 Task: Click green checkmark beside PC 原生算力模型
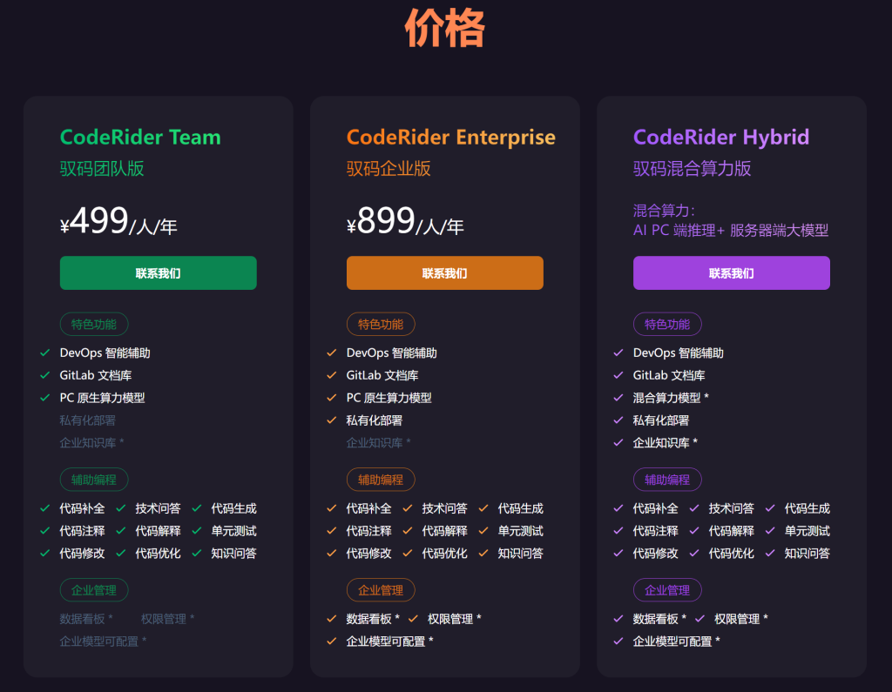point(45,398)
